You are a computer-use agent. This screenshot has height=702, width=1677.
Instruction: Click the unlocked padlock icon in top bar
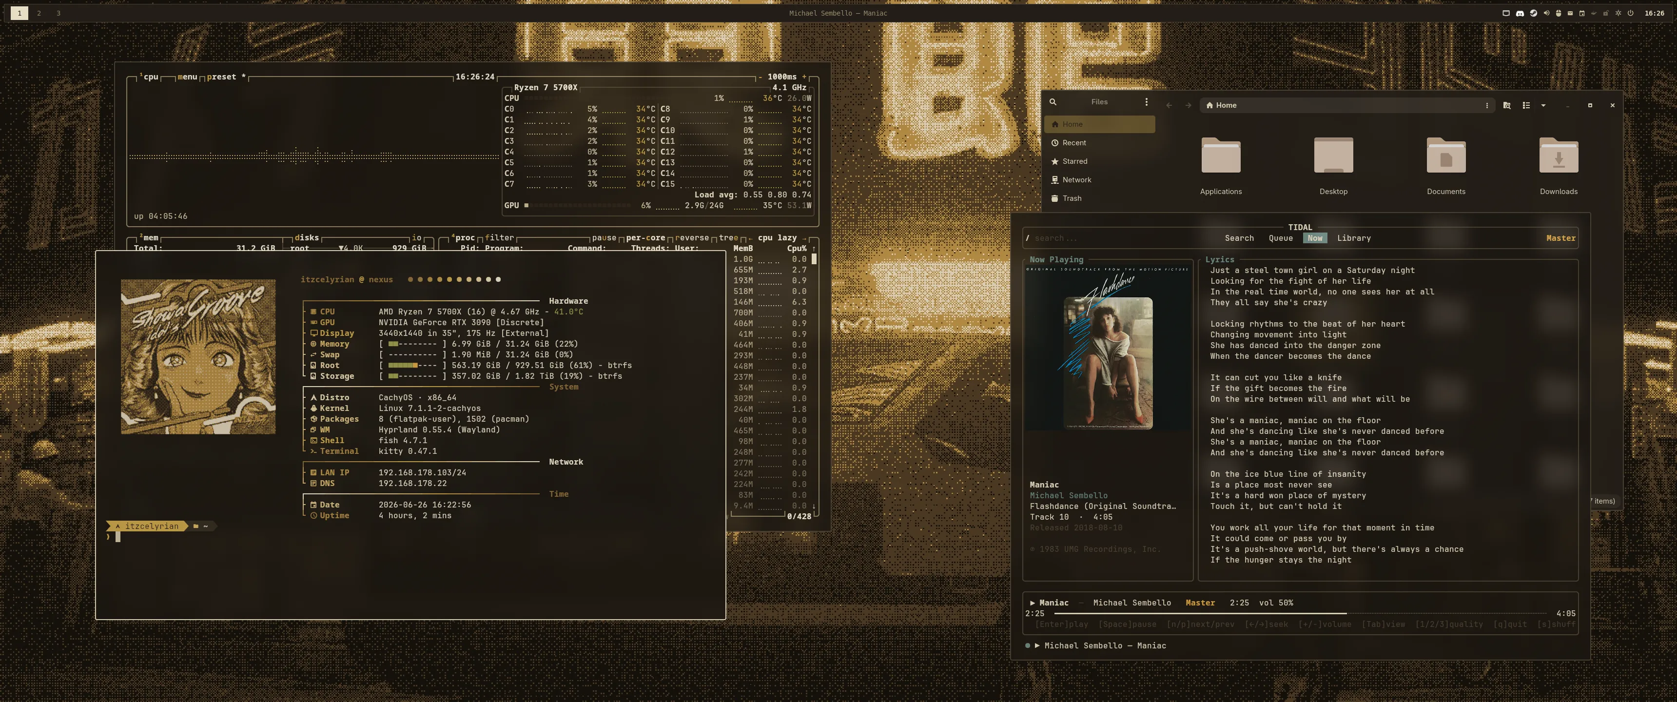click(1606, 13)
